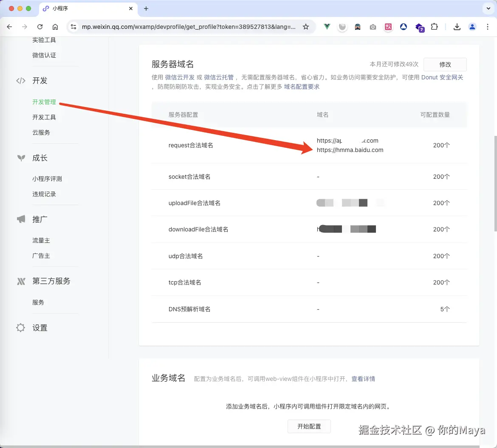Click the page vertical scrollbar
The image size is (497, 448).
pos(495,184)
